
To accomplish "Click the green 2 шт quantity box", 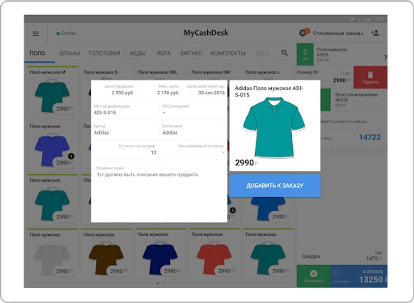I will point(305,54).
